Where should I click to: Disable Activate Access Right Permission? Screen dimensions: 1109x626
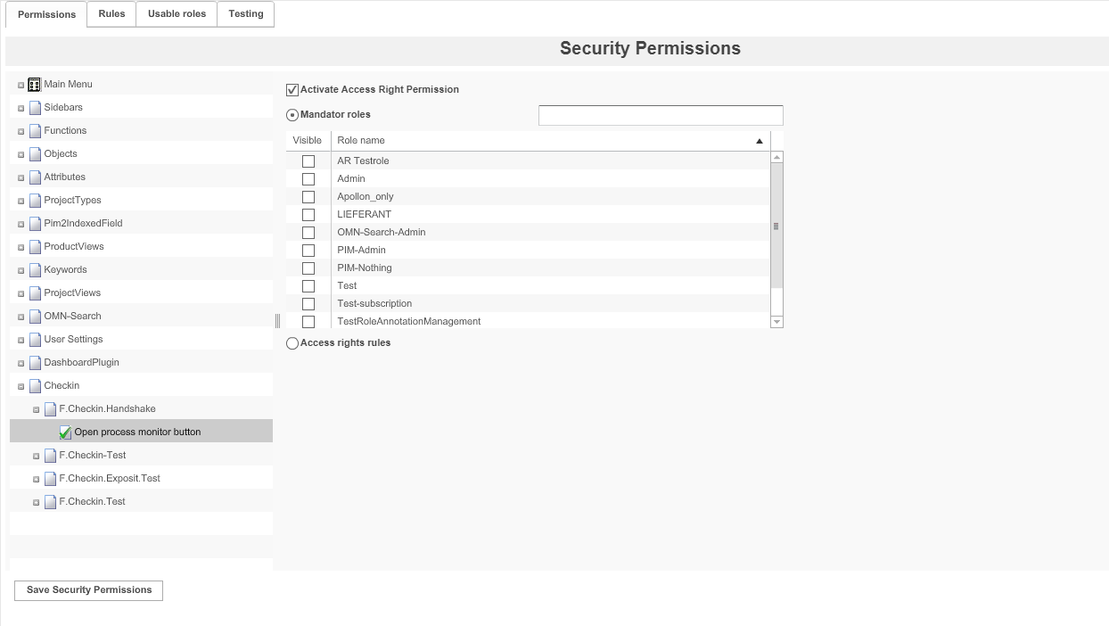pyautogui.click(x=292, y=89)
